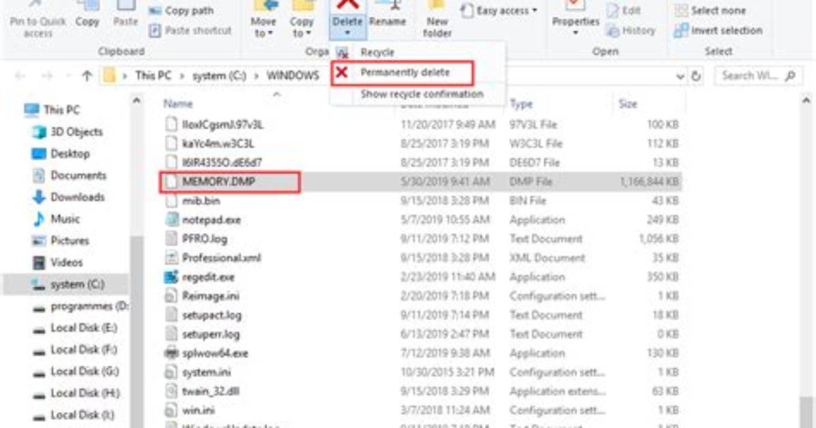Screen dimensions: 816x428
Task: Toggle Show recycle confirmation option
Action: point(422,94)
